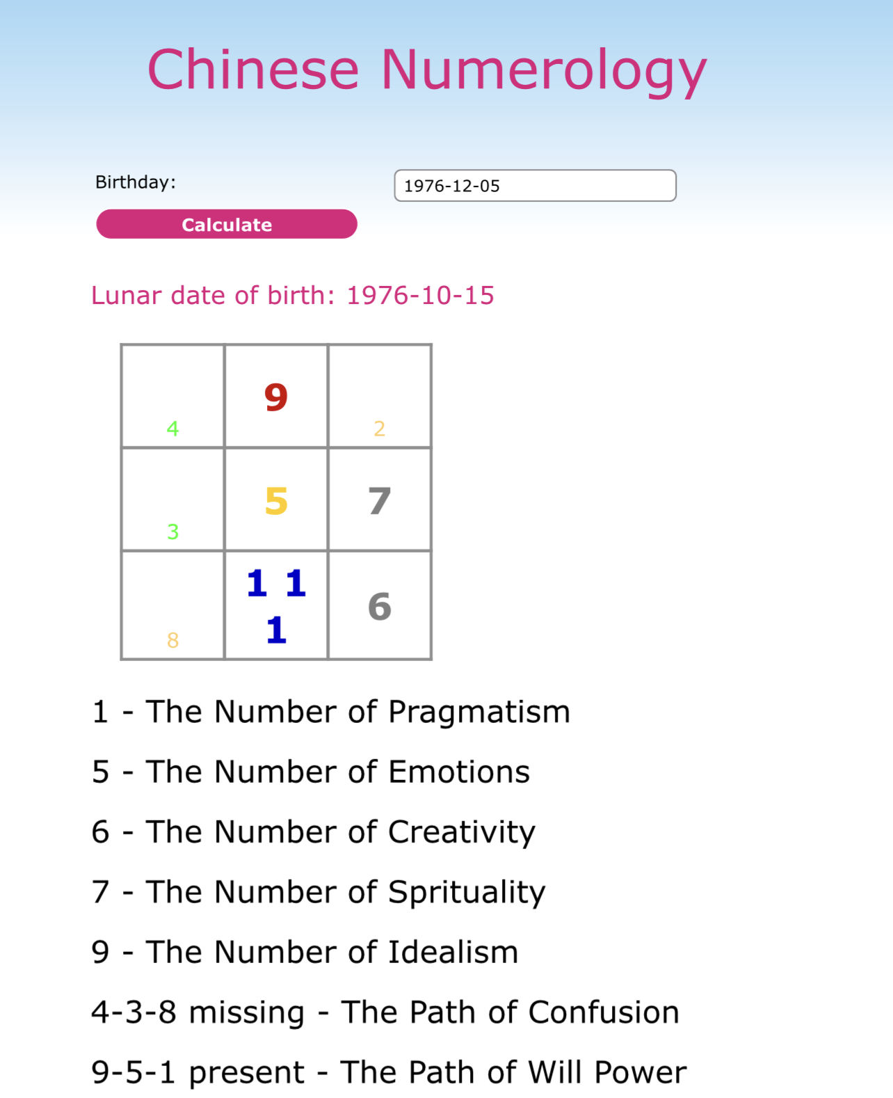893x1098 pixels.
Task: Select the Number of Creativity line
Action: [x=313, y=832]
